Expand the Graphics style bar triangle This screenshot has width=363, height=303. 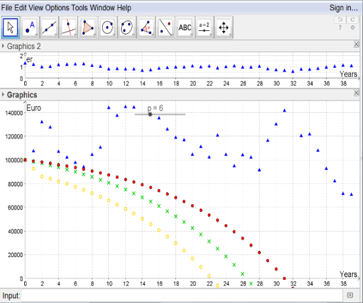(3, 95)
